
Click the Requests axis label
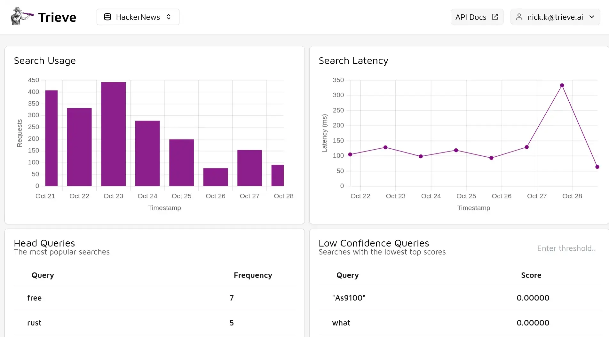point(20,133)
